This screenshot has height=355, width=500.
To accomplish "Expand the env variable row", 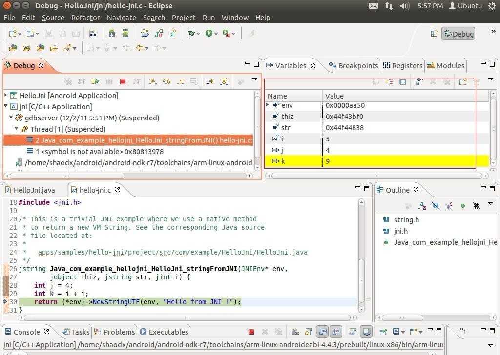I will click(267, 104).
